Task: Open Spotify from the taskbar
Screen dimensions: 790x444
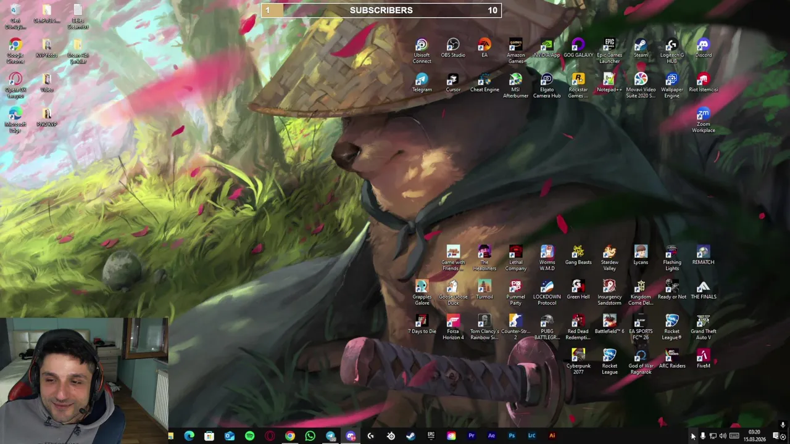Action: (x=249, y=436)
